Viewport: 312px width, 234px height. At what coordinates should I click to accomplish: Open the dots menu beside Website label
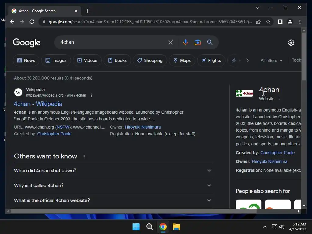coord(279,98)
